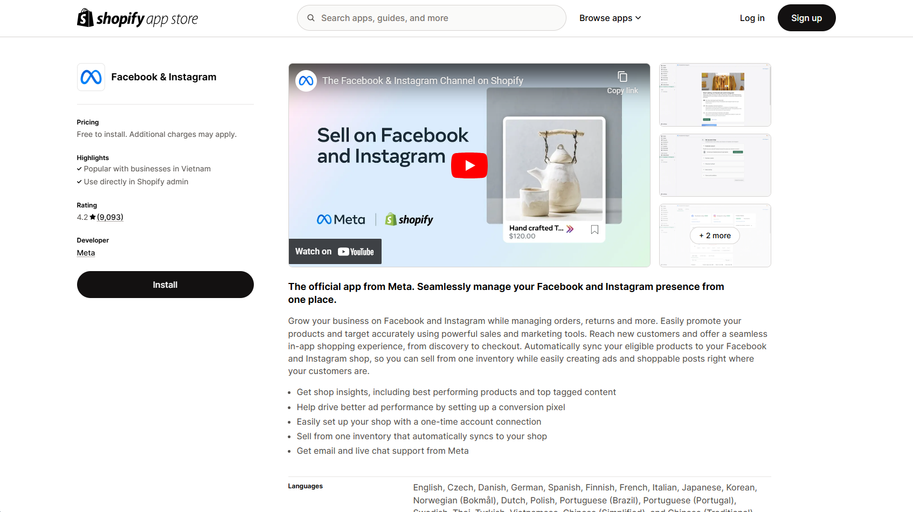Screen dimensions: 913x512
Task: Click the Meta logo beside Facebook & Instagram
Action: pos(91,77)
